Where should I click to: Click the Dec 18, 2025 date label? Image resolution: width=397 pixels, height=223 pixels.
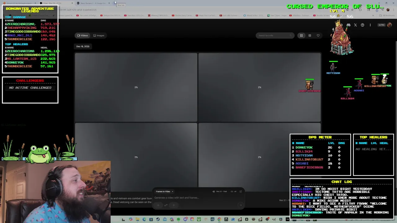83,46
